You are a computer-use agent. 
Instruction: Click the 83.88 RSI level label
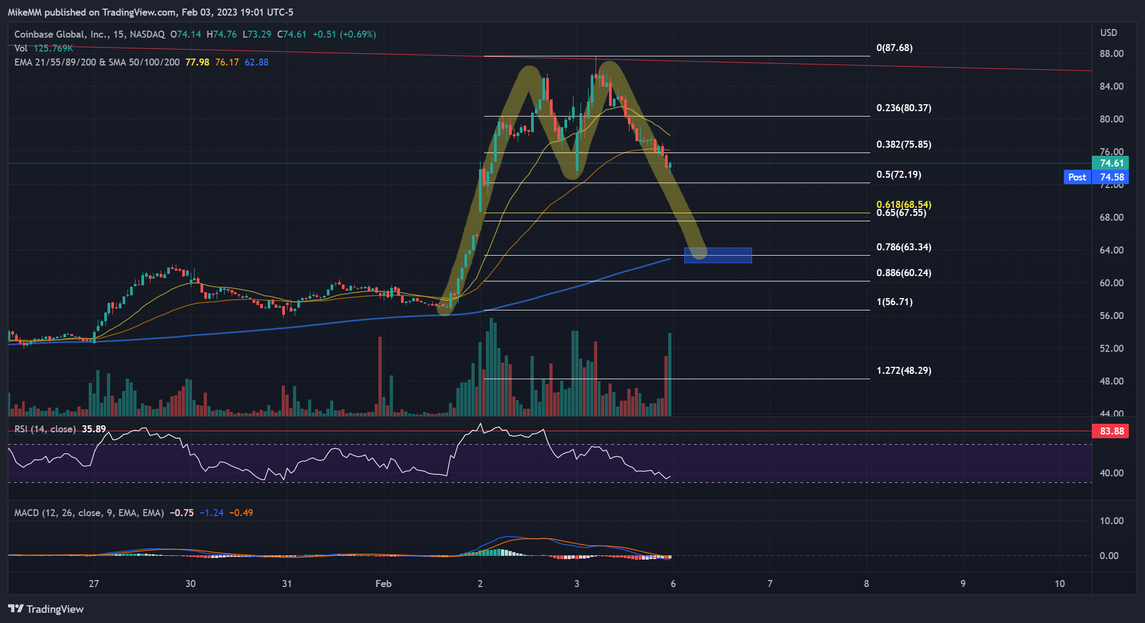point(1111,431)
